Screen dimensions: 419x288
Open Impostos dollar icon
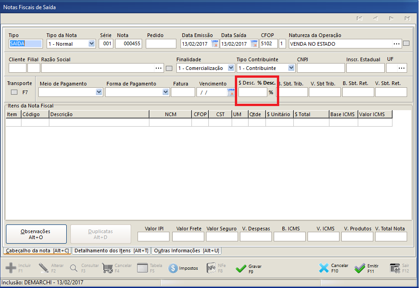click(173, 268)
